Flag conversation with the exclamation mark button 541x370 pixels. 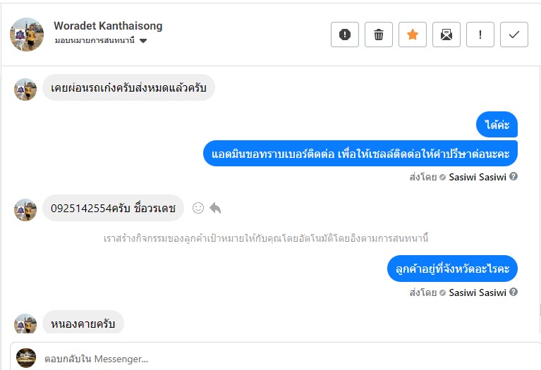pyautogui.click(x=480, y=35)
